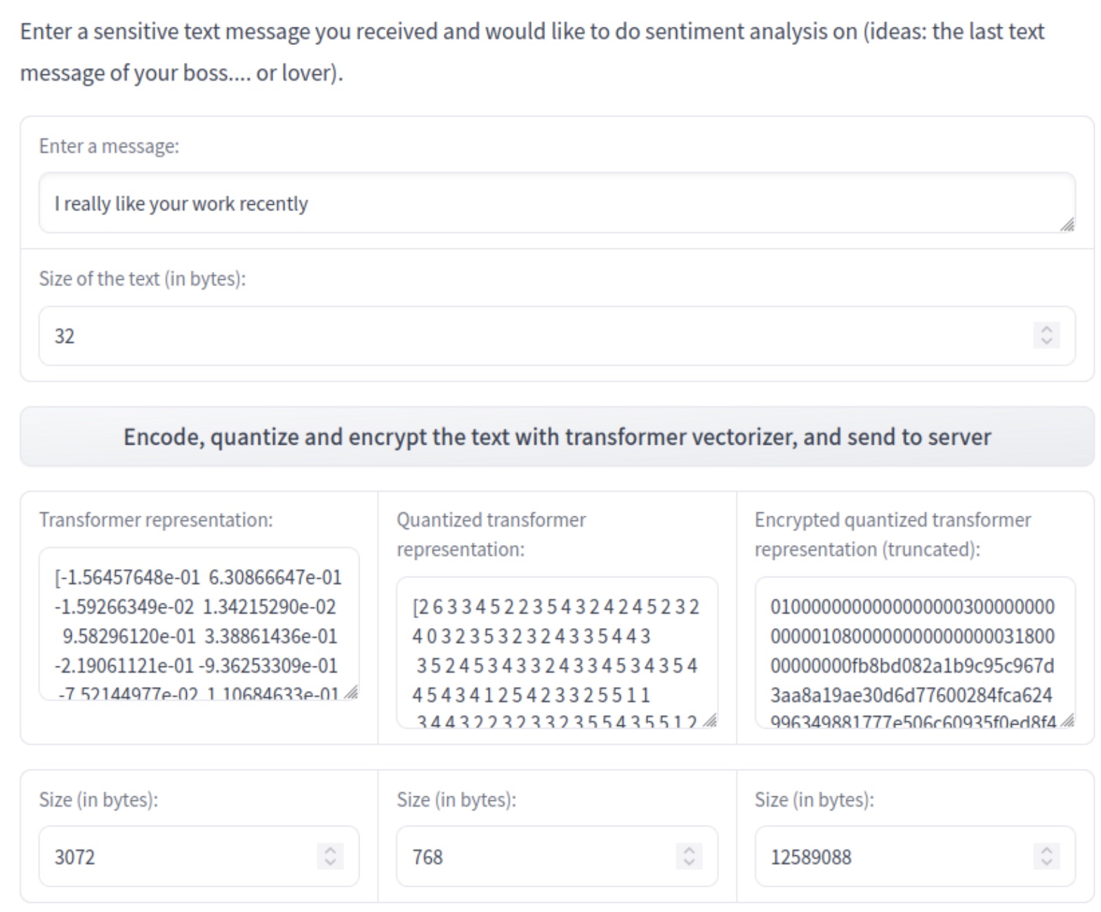Click the Quantized transformer representation text box
1101x912 pixels.
(556, 652)
